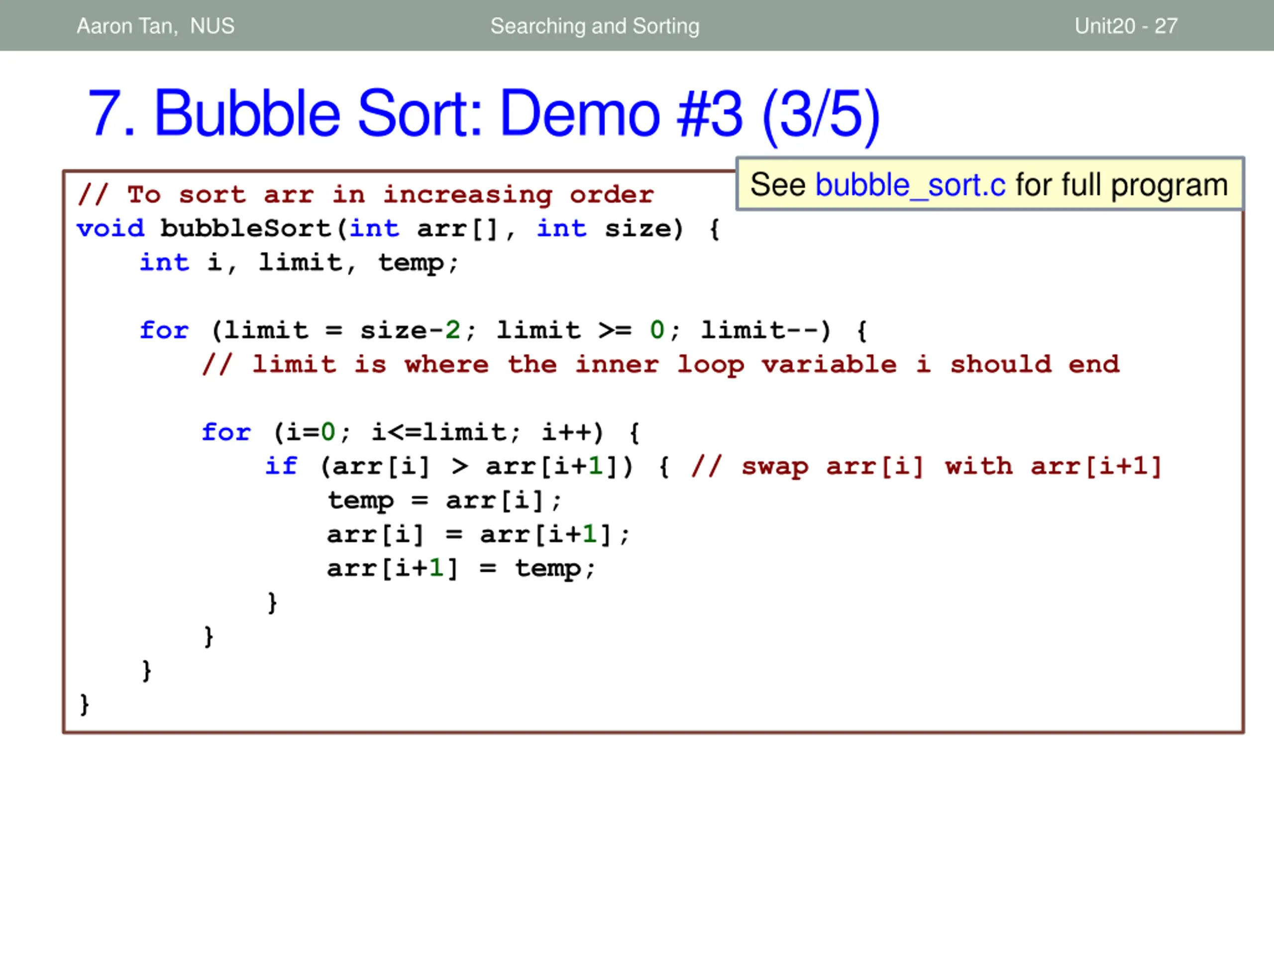Click the arr[i] = arr[i+1] statement
This screenshot has height=955, width=1274.
(478, 534)
